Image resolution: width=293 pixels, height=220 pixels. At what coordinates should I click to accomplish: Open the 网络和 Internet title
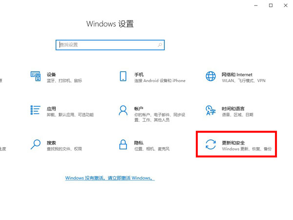(x=237, y=75)
